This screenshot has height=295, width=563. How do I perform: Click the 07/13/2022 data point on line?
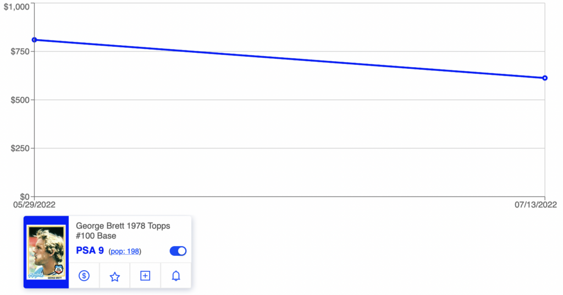[x=545, y=78]
